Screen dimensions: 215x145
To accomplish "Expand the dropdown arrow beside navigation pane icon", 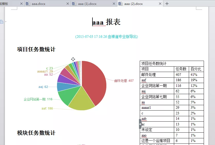I will pos(6,22).
